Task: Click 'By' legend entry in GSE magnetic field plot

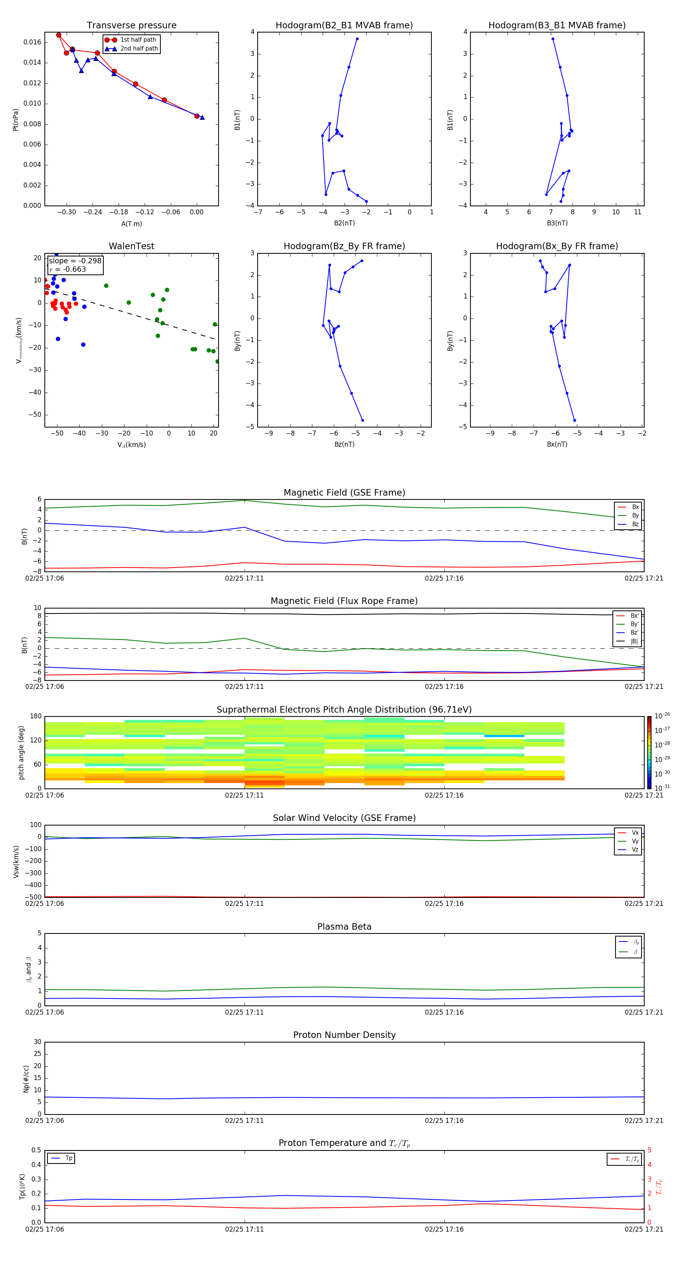Action: [629, 516]
